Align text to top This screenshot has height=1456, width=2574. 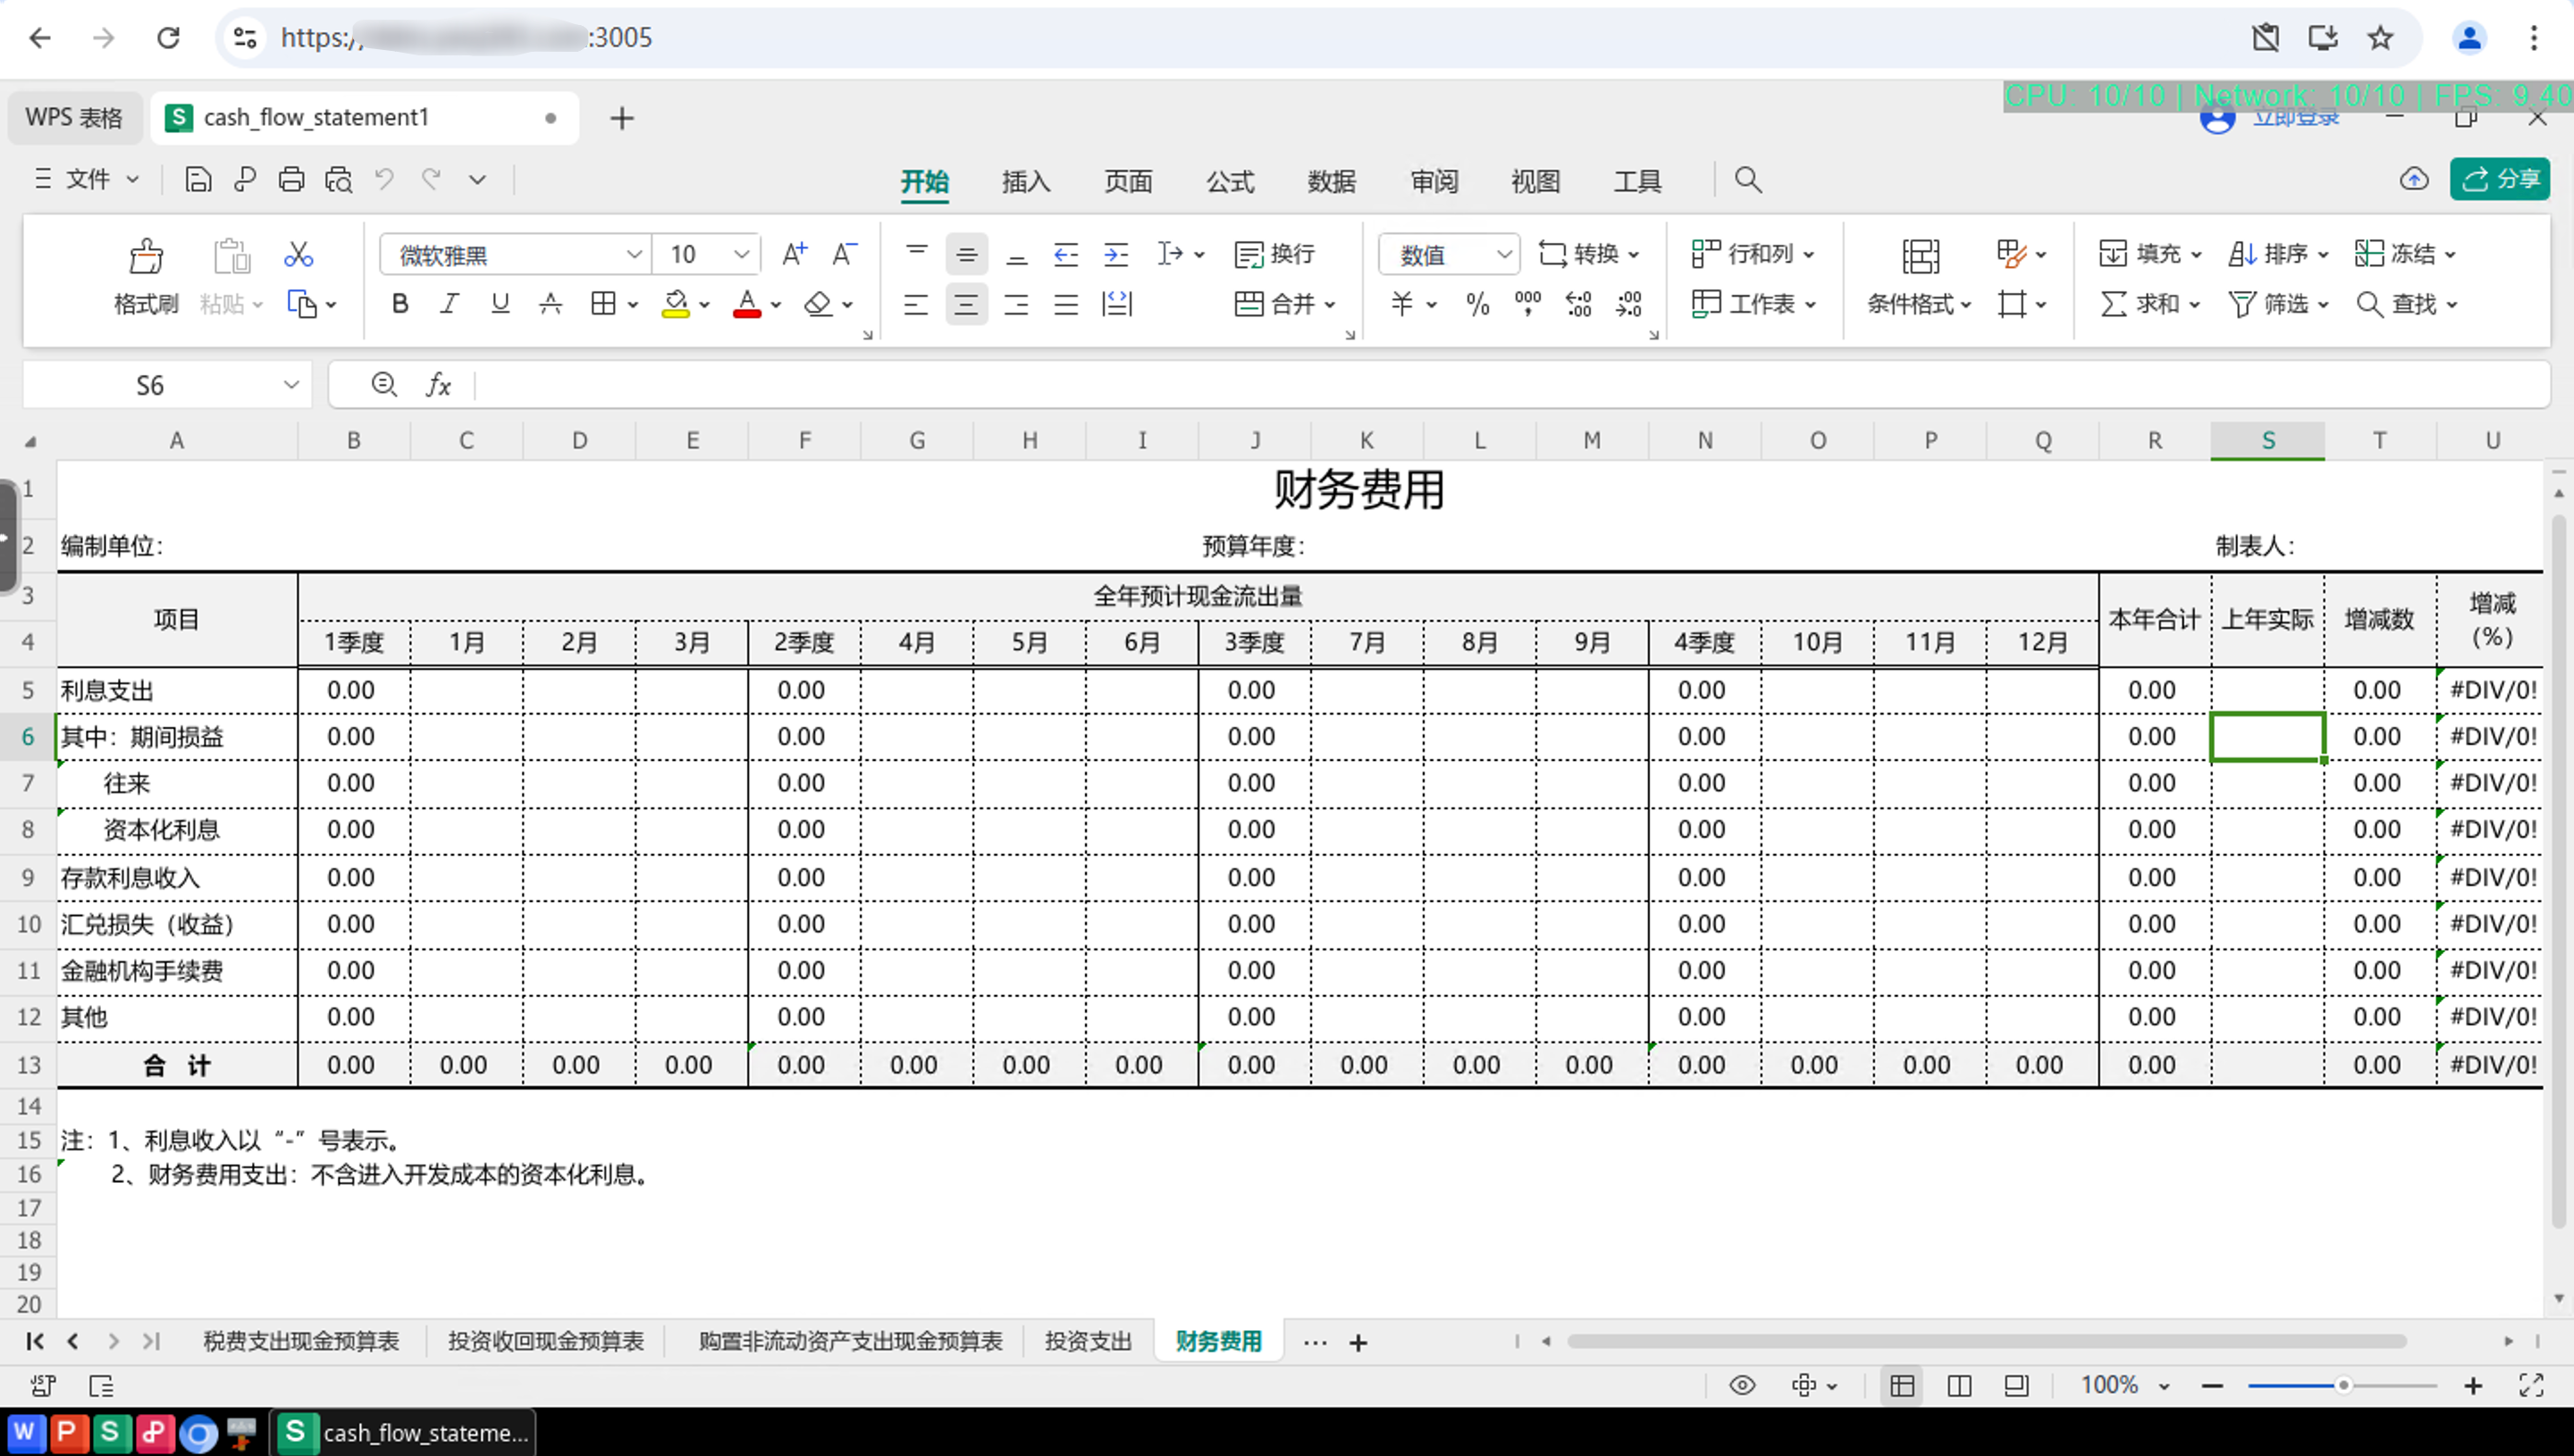916,254
